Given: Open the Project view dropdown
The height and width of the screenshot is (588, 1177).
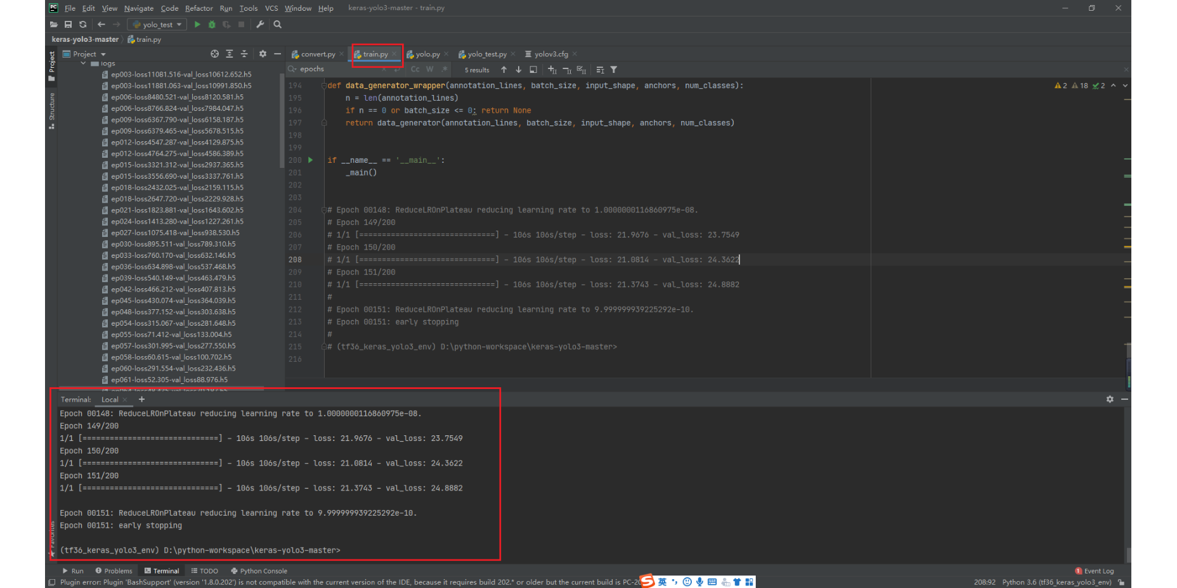Looking at the screenshot, I should click(84, 54).
